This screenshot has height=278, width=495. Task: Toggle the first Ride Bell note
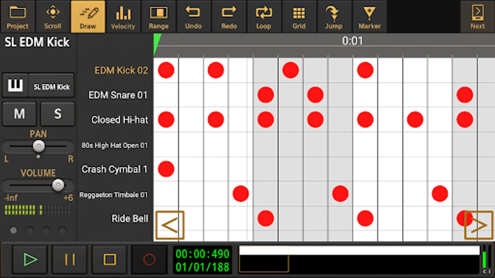click(265, 218)
